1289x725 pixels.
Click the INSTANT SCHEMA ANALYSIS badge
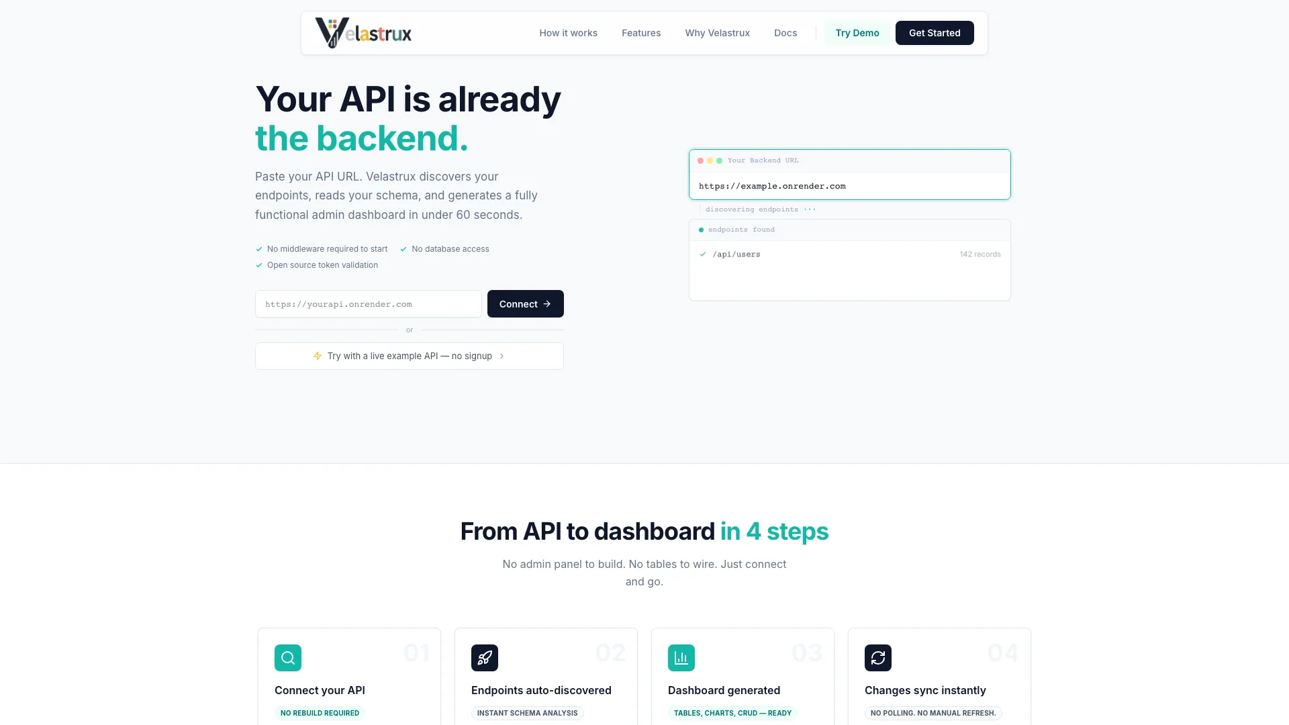pyautogui.click(x=528, y=713)
